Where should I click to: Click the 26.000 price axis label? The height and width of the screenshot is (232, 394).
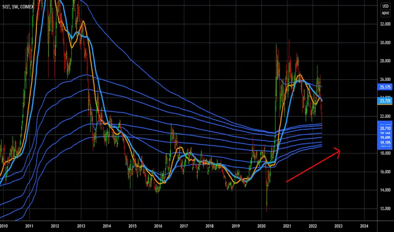point(386,79)
